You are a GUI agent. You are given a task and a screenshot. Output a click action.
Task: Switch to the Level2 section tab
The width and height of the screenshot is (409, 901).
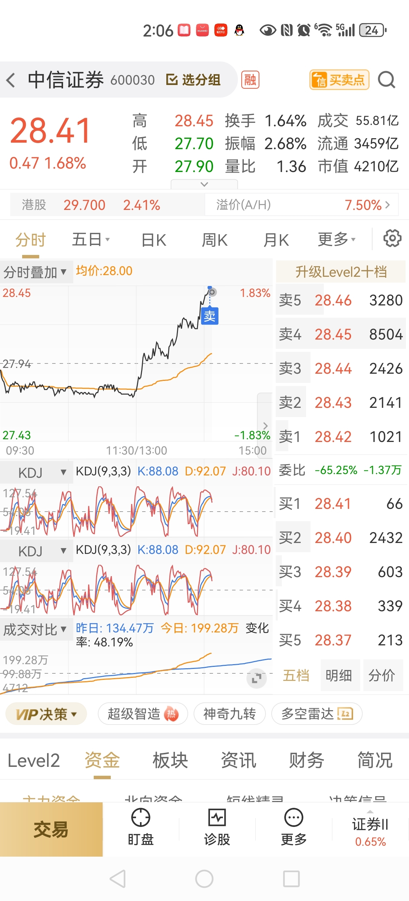pos(33,761)
